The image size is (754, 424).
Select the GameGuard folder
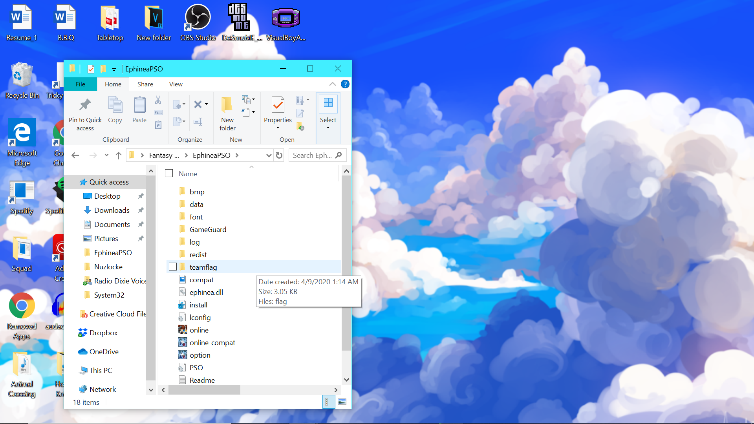(x=208, y=229)
